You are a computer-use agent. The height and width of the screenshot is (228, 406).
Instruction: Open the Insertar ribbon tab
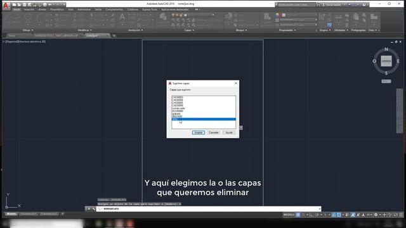29,9
